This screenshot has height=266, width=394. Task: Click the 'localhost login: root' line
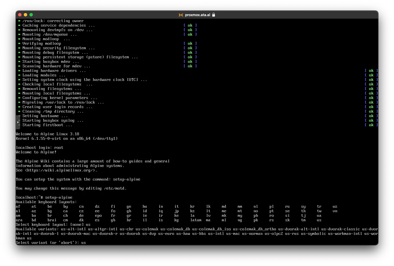(40, 148)
